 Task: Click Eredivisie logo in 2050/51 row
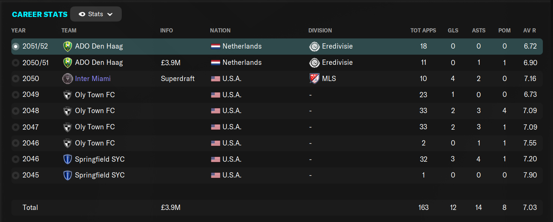pyautogui.click(x=314, y=63)
